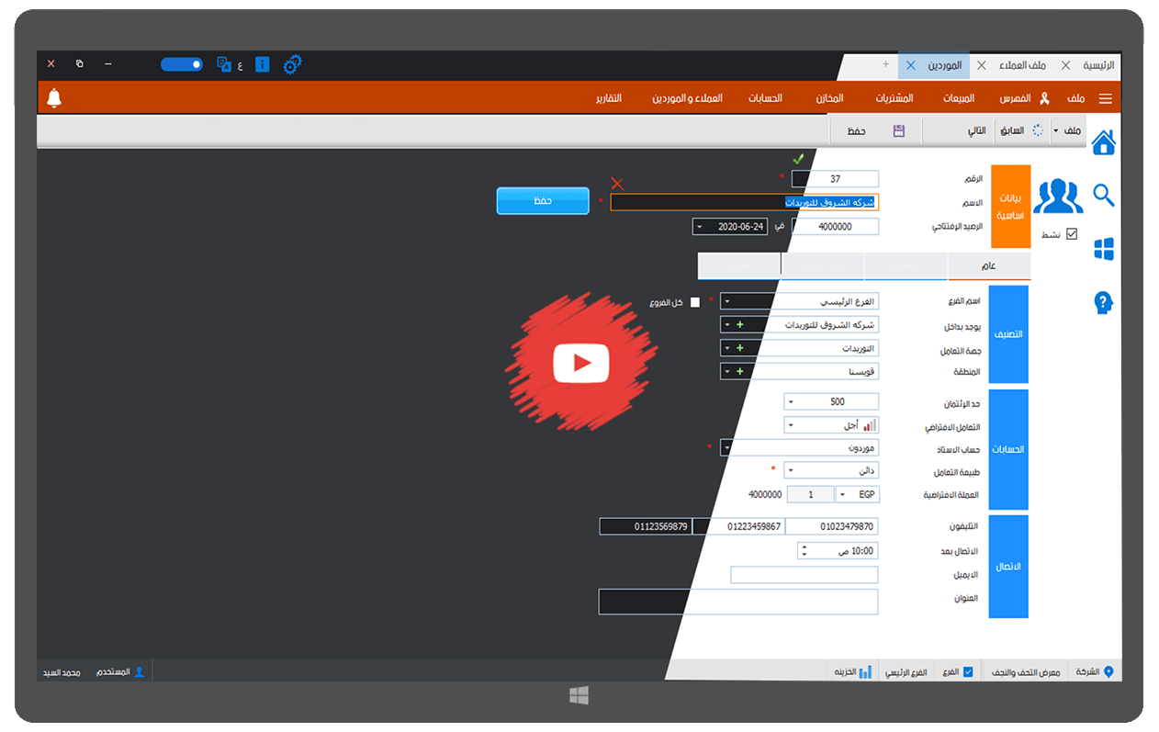Select the blue التصنيف section button
Screen dimensions: 1159x732
click(x=1008, y=334)
